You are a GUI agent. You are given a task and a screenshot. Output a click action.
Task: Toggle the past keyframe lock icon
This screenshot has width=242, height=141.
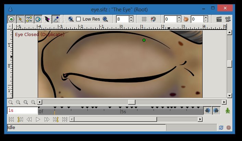pyautogui.click(x=207, y=110)
